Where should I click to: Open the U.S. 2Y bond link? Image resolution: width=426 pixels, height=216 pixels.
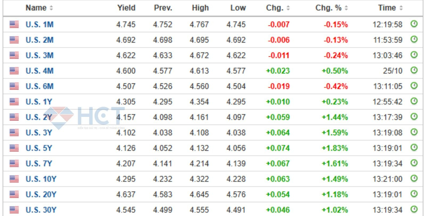coord(39,117)
